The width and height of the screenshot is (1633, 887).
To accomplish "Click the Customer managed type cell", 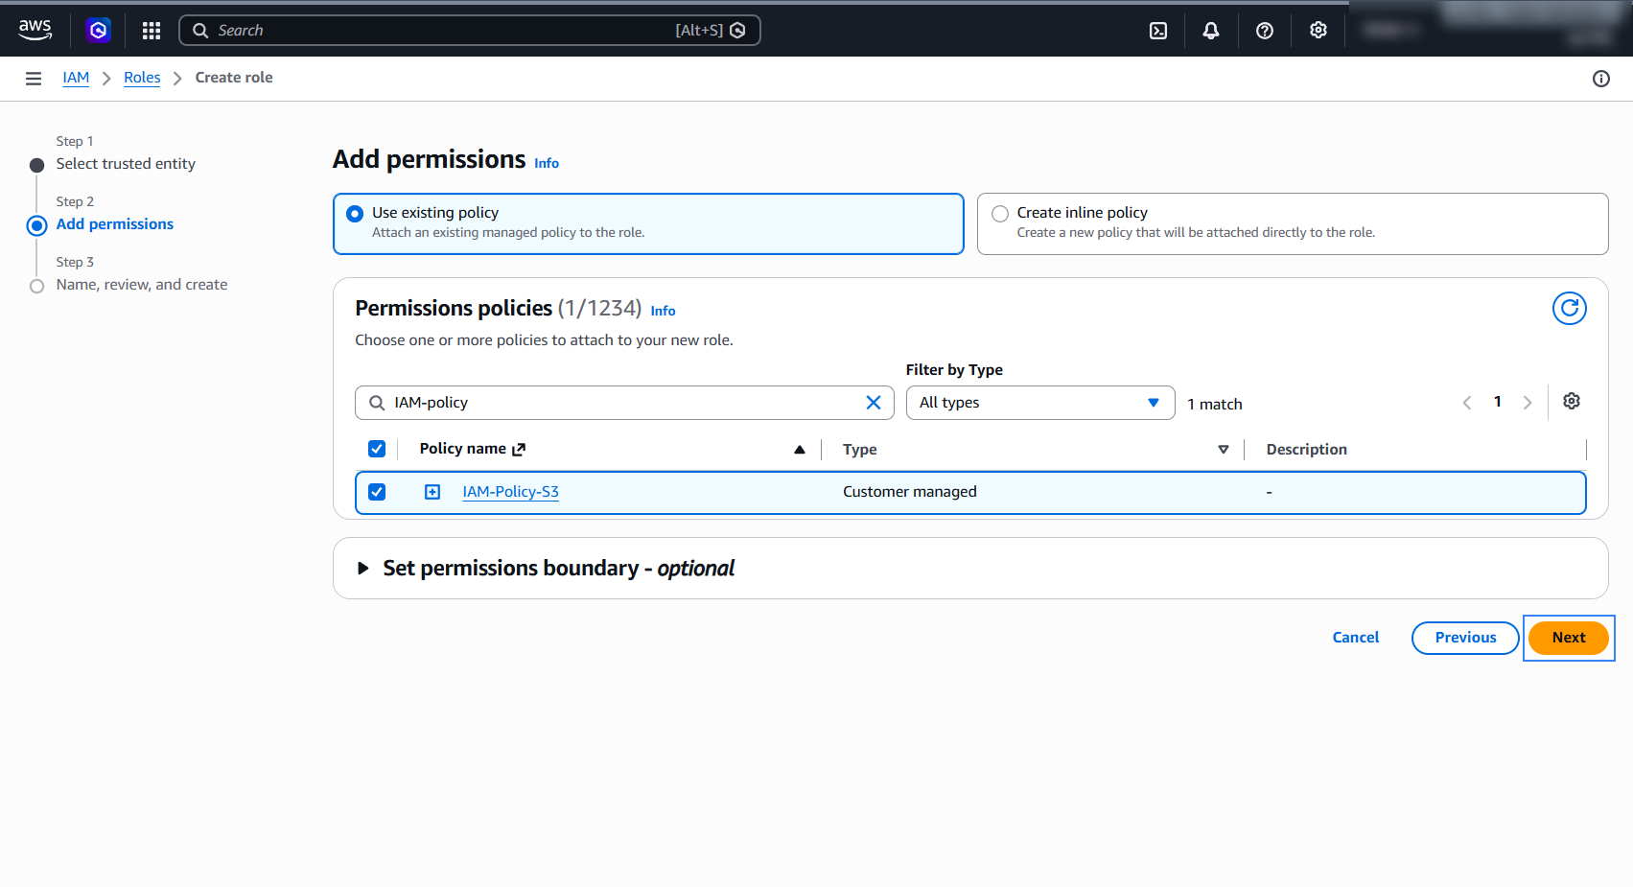I will click(x=910, y=492).
